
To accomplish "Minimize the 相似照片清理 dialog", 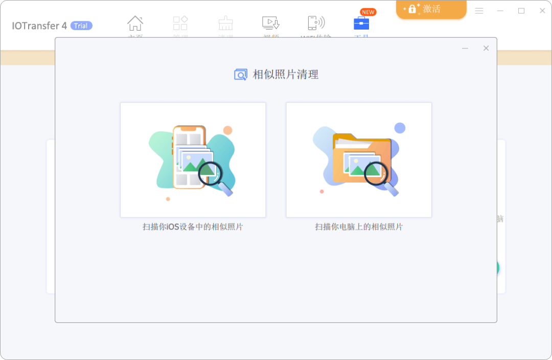I will (465, 48).
